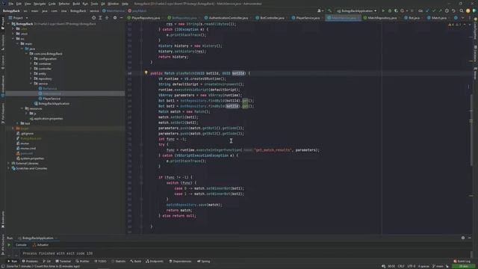
Task: Click the user account icon in toolbar
Action: click(320, 10)
